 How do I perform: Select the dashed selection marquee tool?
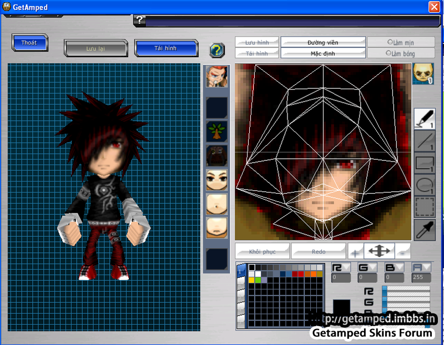(x=425, y=207)
